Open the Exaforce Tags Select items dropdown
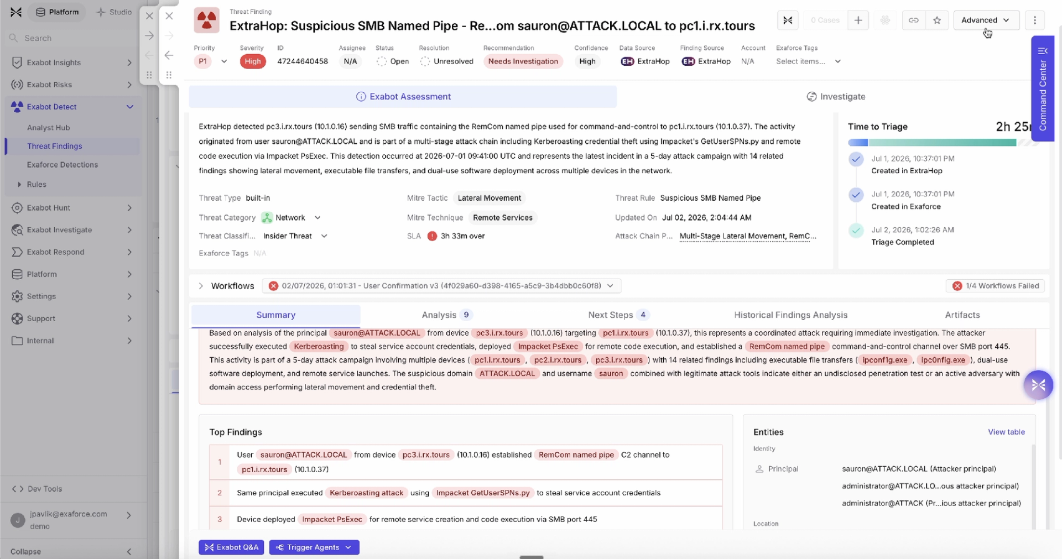This screenshot has height=559, width=1062. coord(808,61)
